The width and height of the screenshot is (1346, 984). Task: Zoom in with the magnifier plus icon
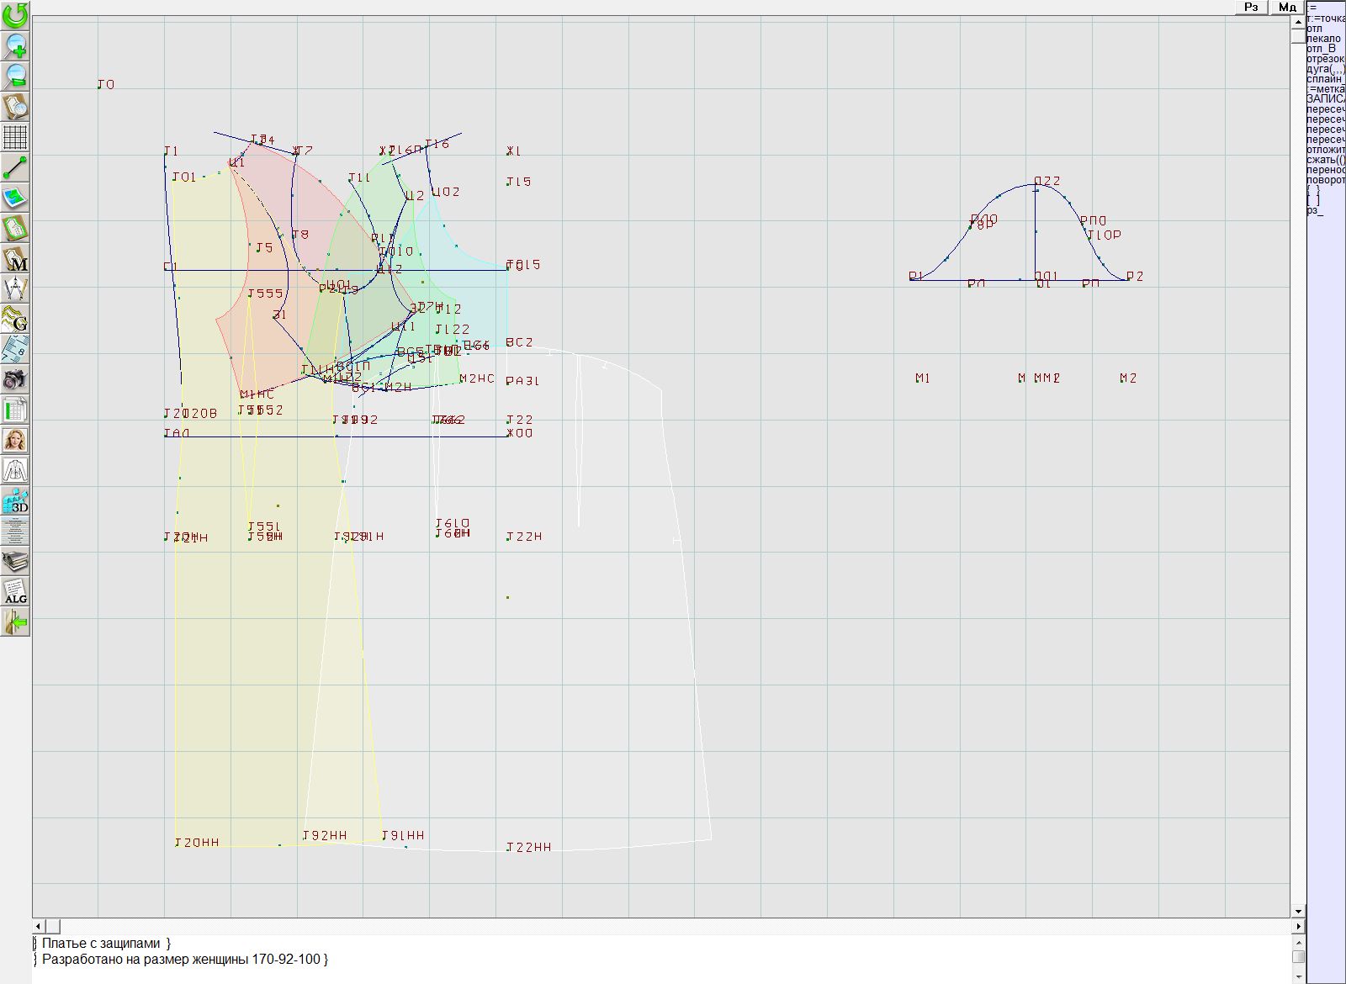[x=15, y=45]
